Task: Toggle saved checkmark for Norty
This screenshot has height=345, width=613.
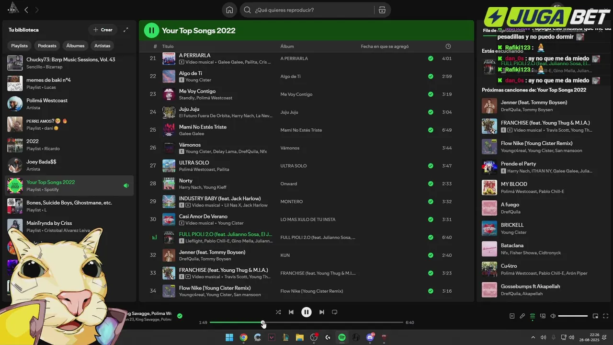Action: (431, 184)
